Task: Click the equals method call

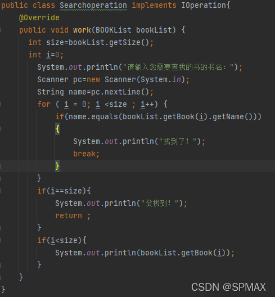Action: [x=105, y=116]
